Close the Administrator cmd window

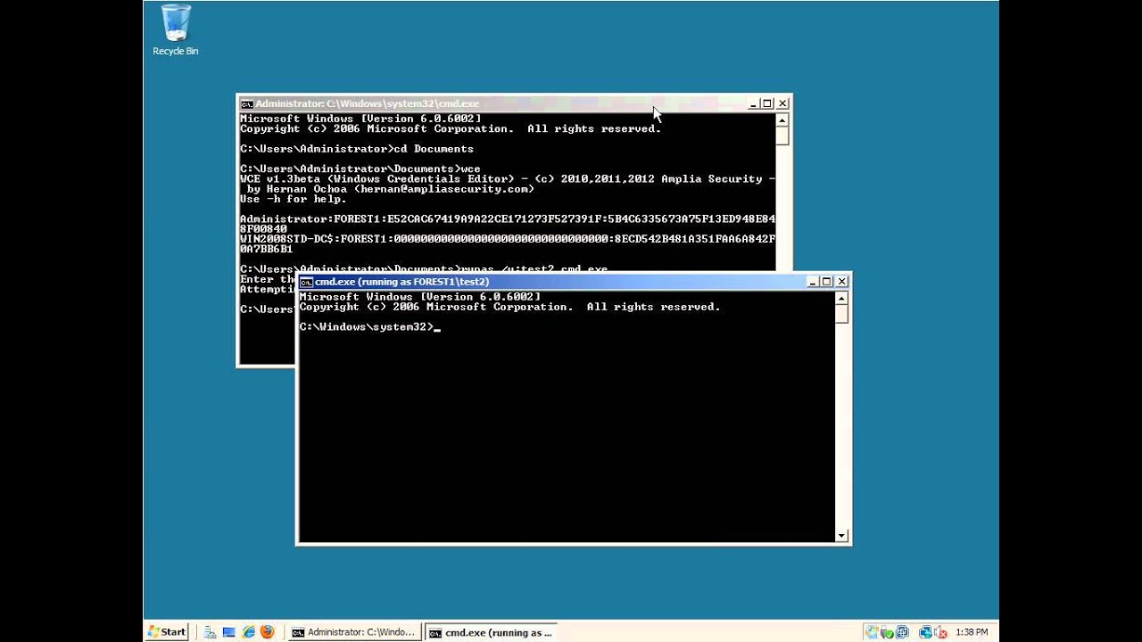point(782,104)
